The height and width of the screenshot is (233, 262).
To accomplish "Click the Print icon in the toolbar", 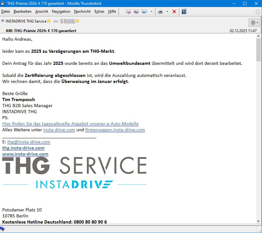I will pyautogui.click(x=160, y=11).
